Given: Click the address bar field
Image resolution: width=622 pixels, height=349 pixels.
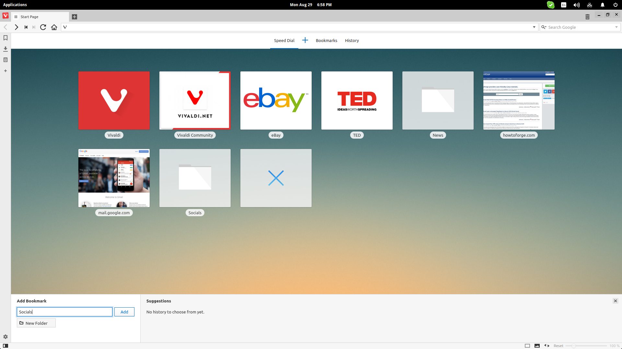Looking at the screenshot, I should pos(299,27).
